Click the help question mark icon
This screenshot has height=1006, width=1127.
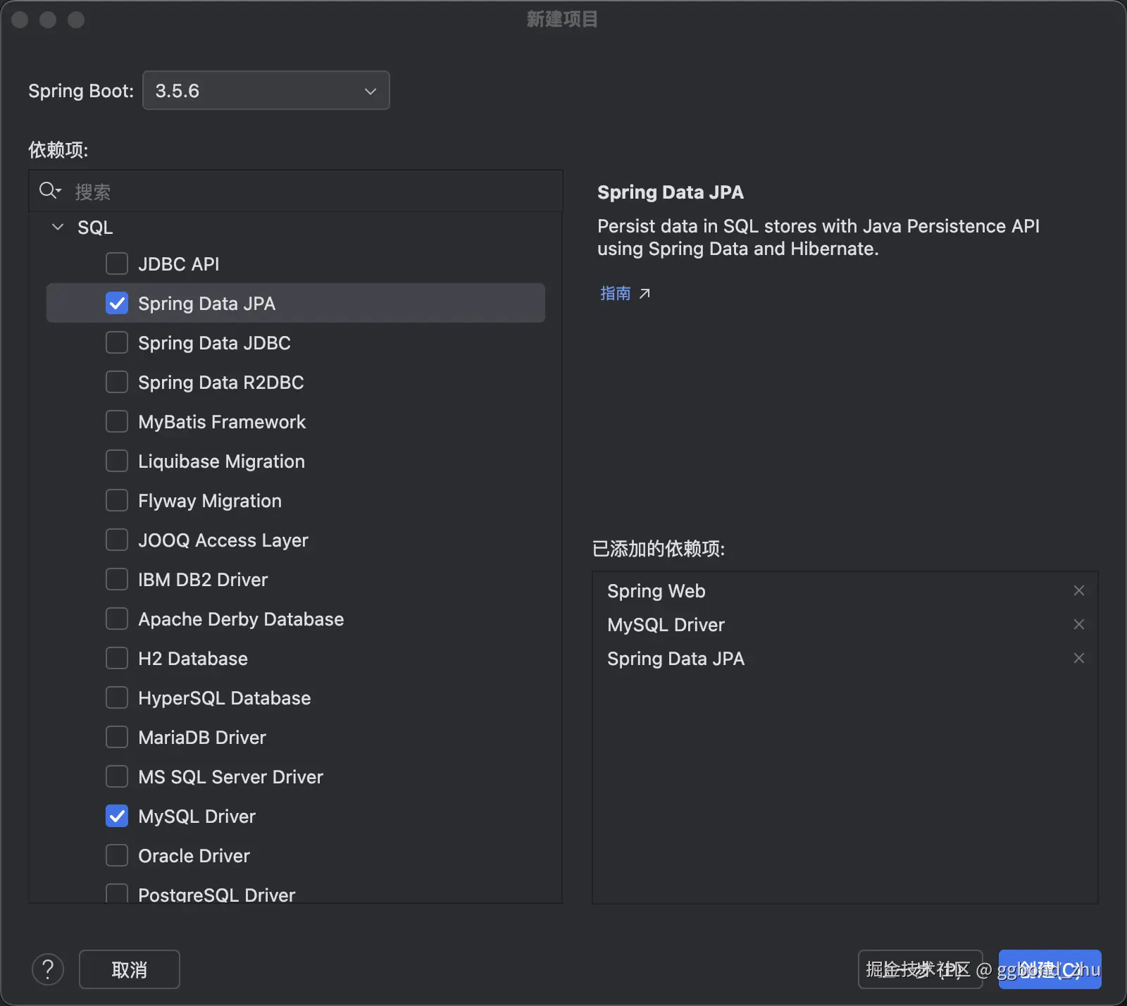pyautogui.click(x=48, y=969)
